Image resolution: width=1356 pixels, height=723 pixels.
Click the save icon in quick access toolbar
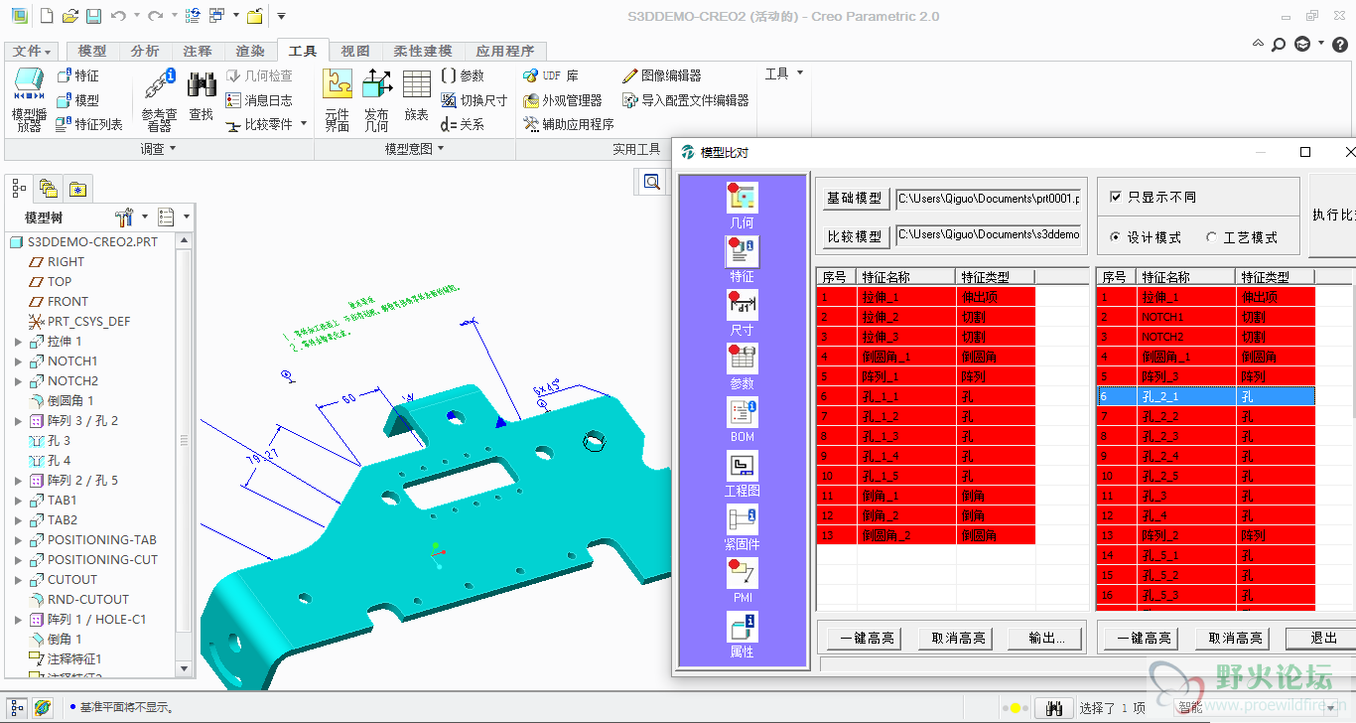click(x=92, y=16)
